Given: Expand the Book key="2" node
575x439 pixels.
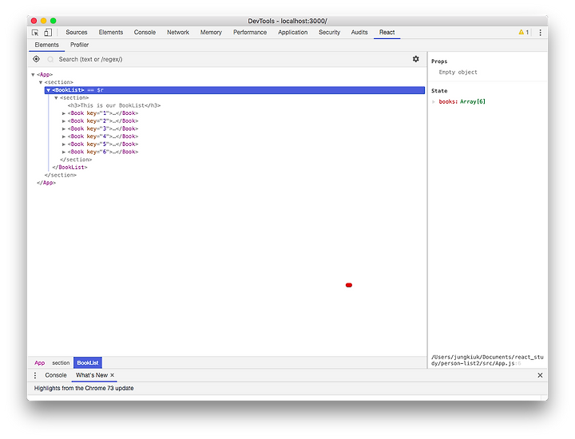Looking at the screenshot, I should 64,121.
